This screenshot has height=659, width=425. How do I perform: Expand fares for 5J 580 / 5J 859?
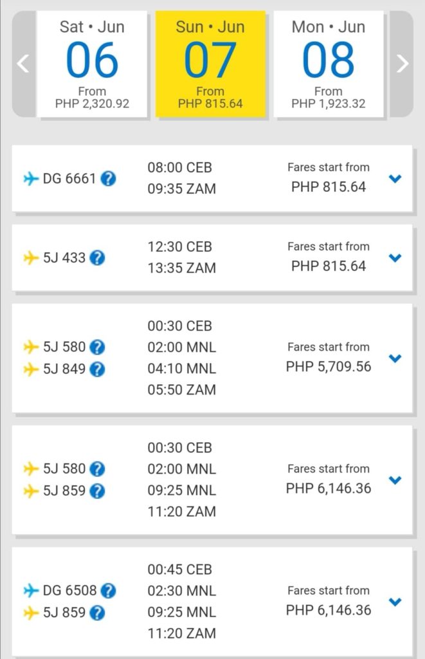pos(395,480)
